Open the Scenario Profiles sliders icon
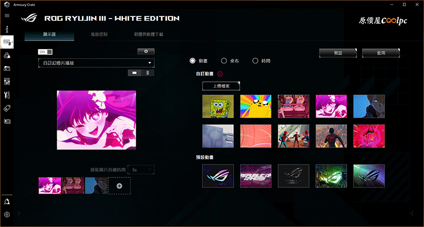Image resolution: width=424 pixels, height=227 pixels. (x=7, y=81)
